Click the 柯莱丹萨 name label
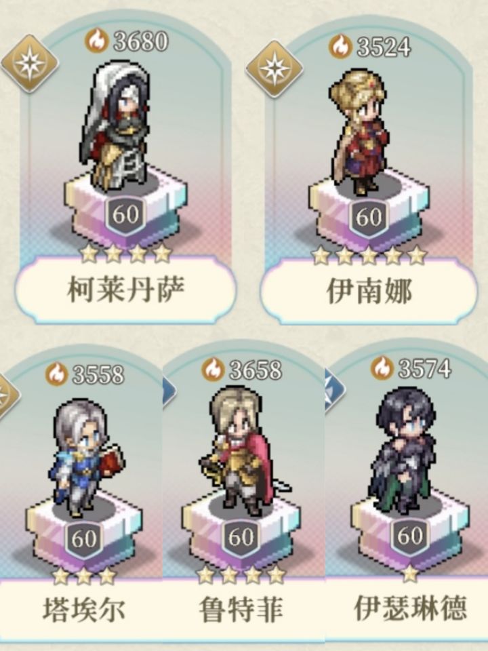 pyautogui.click(x=125, y=290)
